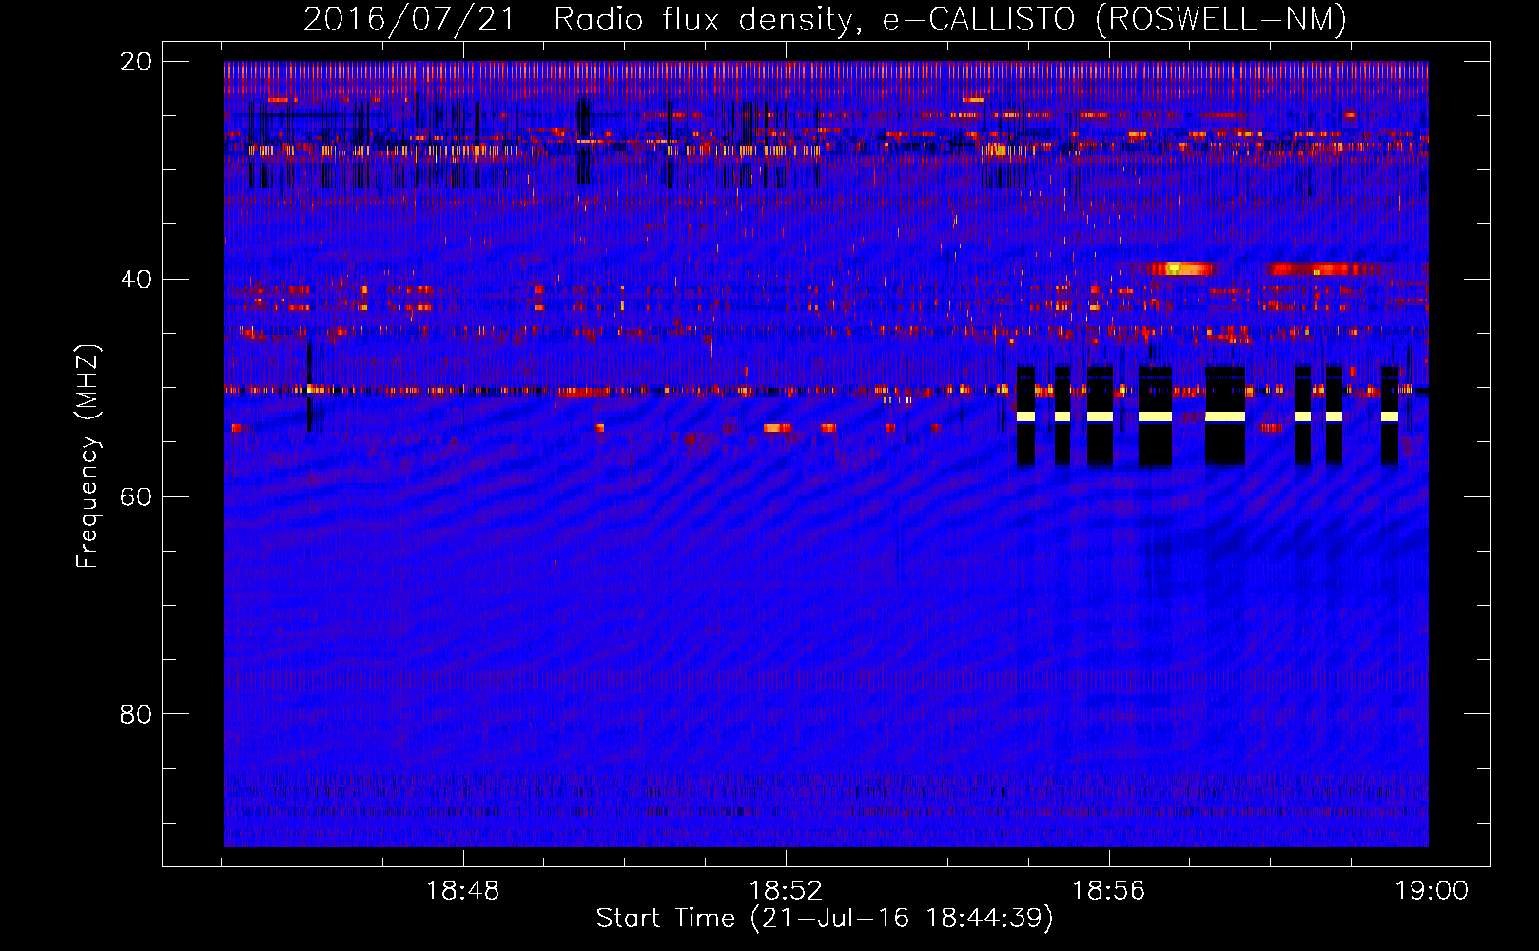Click the 60 frequency tick label
Viewport: 1539px width, 951px height.
click(136, 497)
